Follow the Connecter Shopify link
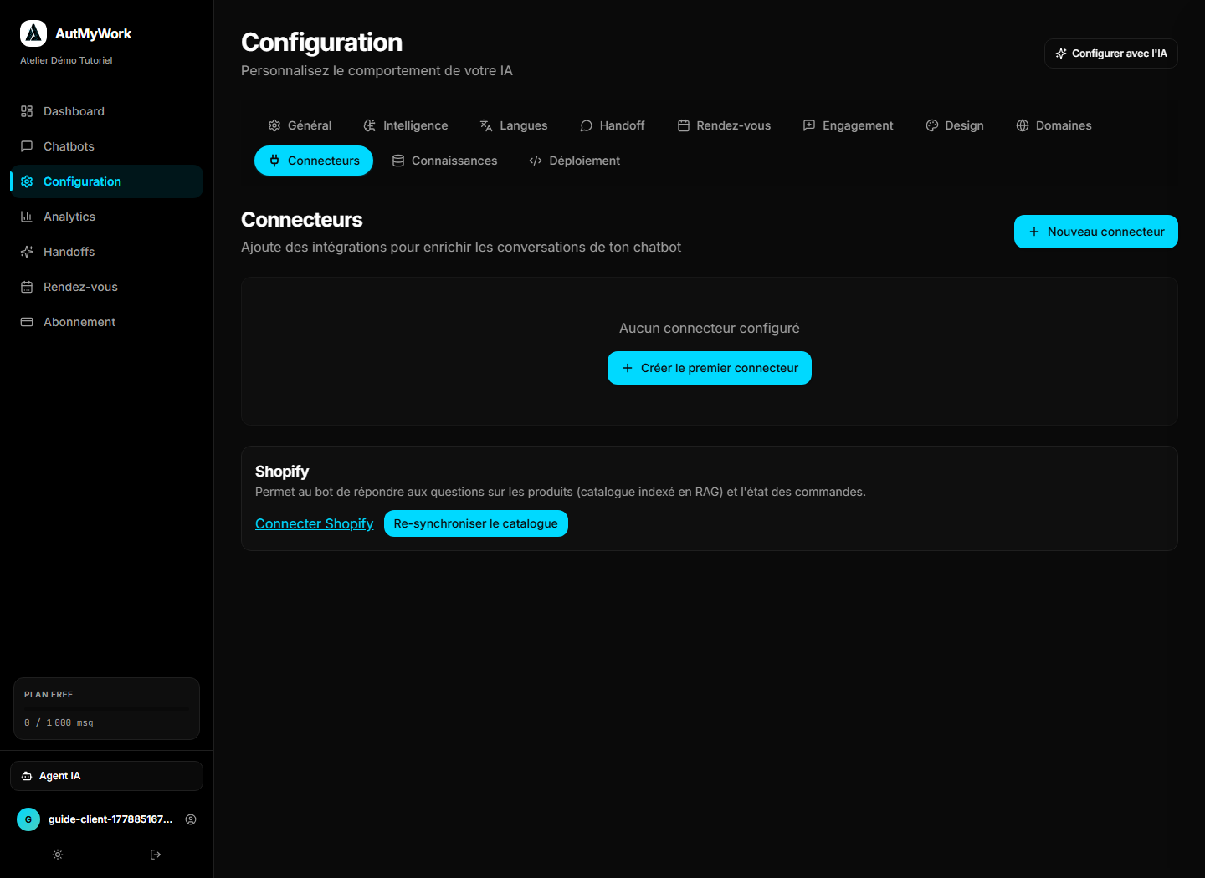1205x878 pixels. pos(315,523)
